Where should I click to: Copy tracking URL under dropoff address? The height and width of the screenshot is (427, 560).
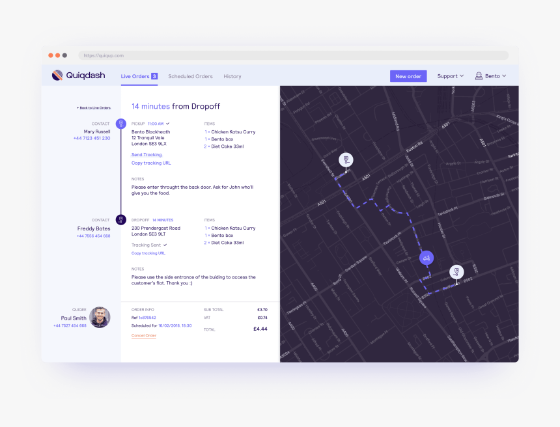148,253
